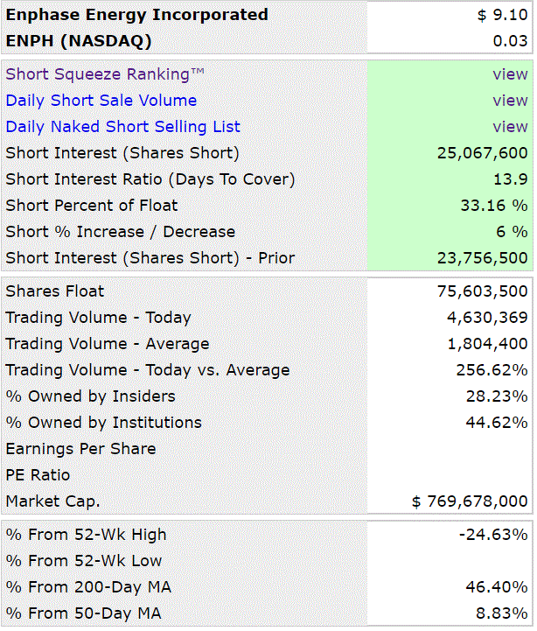The height and width of the screenshot is (631, 537).
Task: Click "view" in the Short Squeeze Ranking row
Action: (510, 74)
